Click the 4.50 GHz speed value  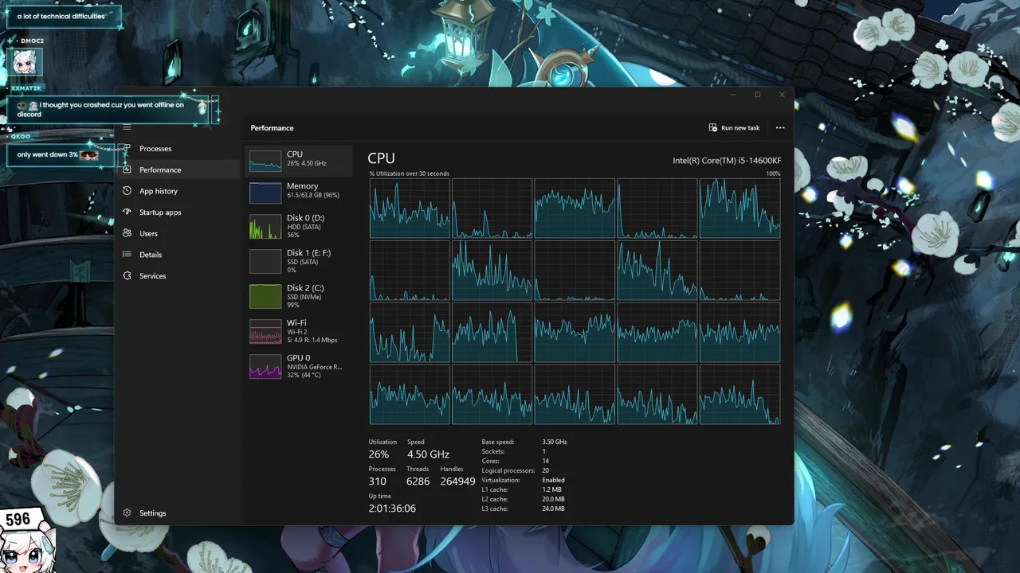coord(428,454)
